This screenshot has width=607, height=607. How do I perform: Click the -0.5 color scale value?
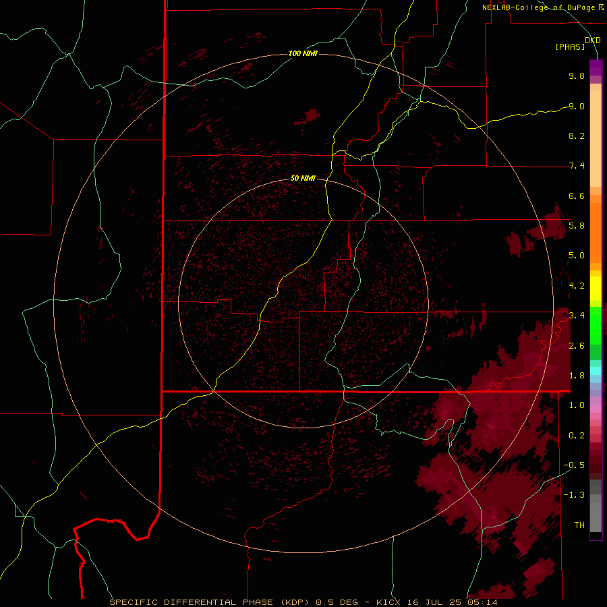pyautogui.click(x=575, y=465)
